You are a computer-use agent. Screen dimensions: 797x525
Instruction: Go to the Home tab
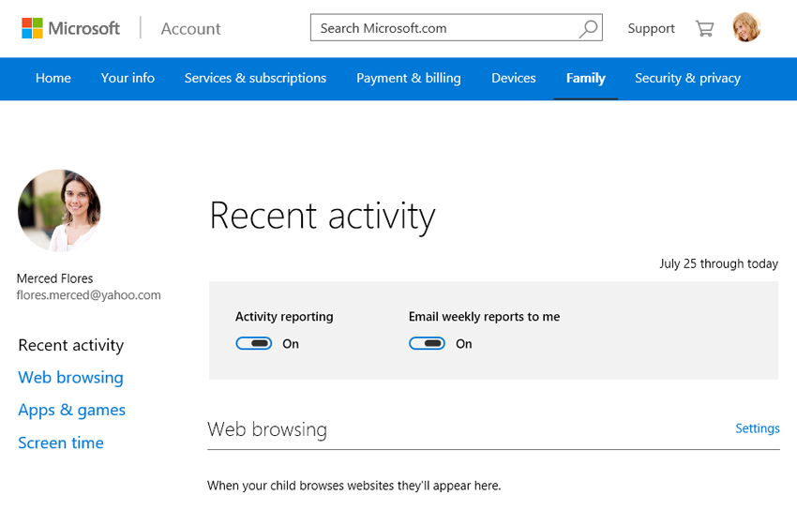[x=53, y=79]
